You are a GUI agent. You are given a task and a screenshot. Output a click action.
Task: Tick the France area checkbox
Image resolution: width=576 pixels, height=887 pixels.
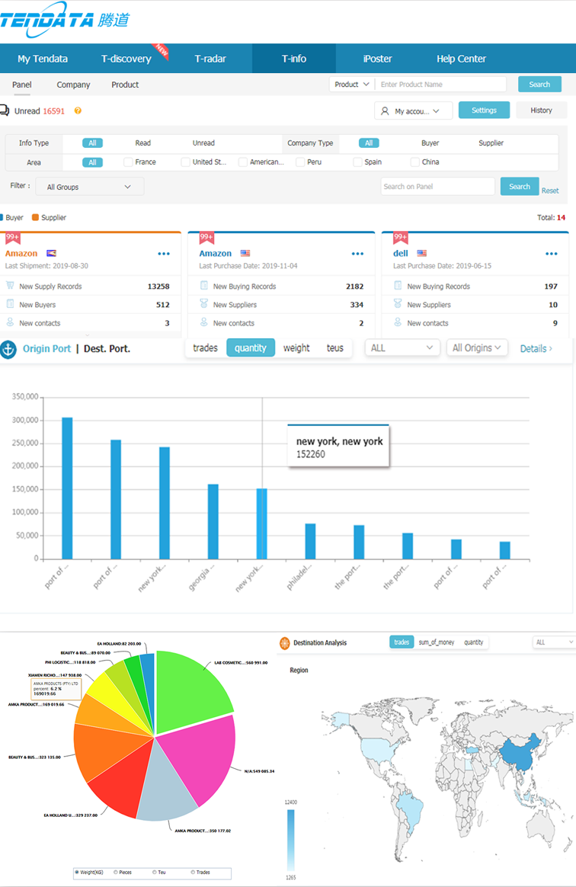[128, 162]
